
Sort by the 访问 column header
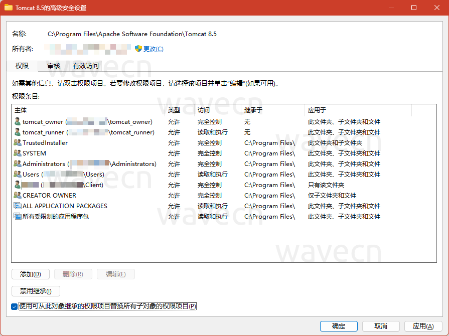(218, 110)
